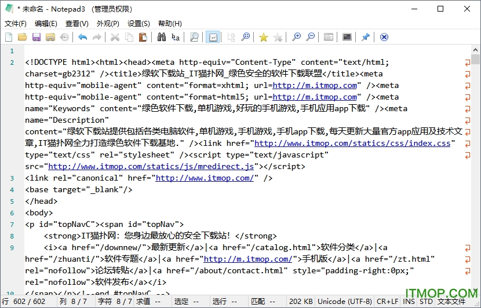The width and height of the screenshot is (481, 308).
Task: Open the 帮助(H) menu
Action: pyautogui.click(x=170, y=24)
